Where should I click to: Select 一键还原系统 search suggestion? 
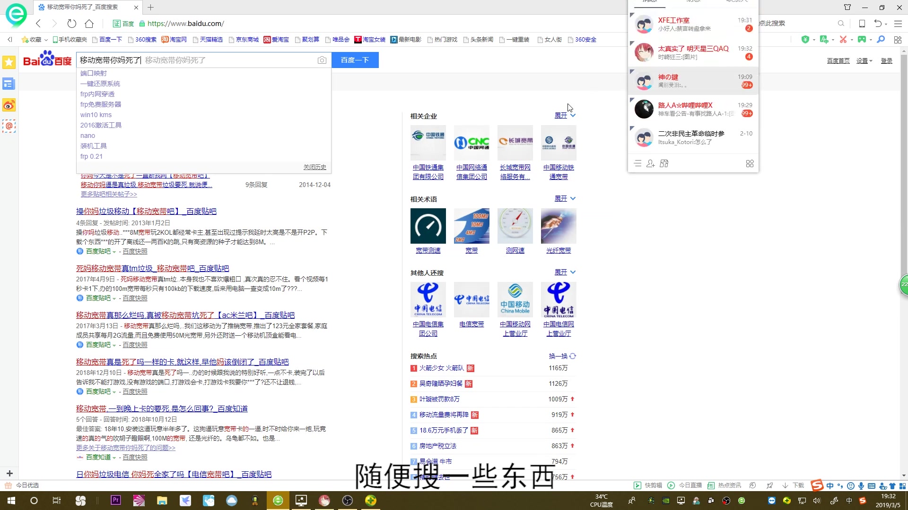click(100, 84)
